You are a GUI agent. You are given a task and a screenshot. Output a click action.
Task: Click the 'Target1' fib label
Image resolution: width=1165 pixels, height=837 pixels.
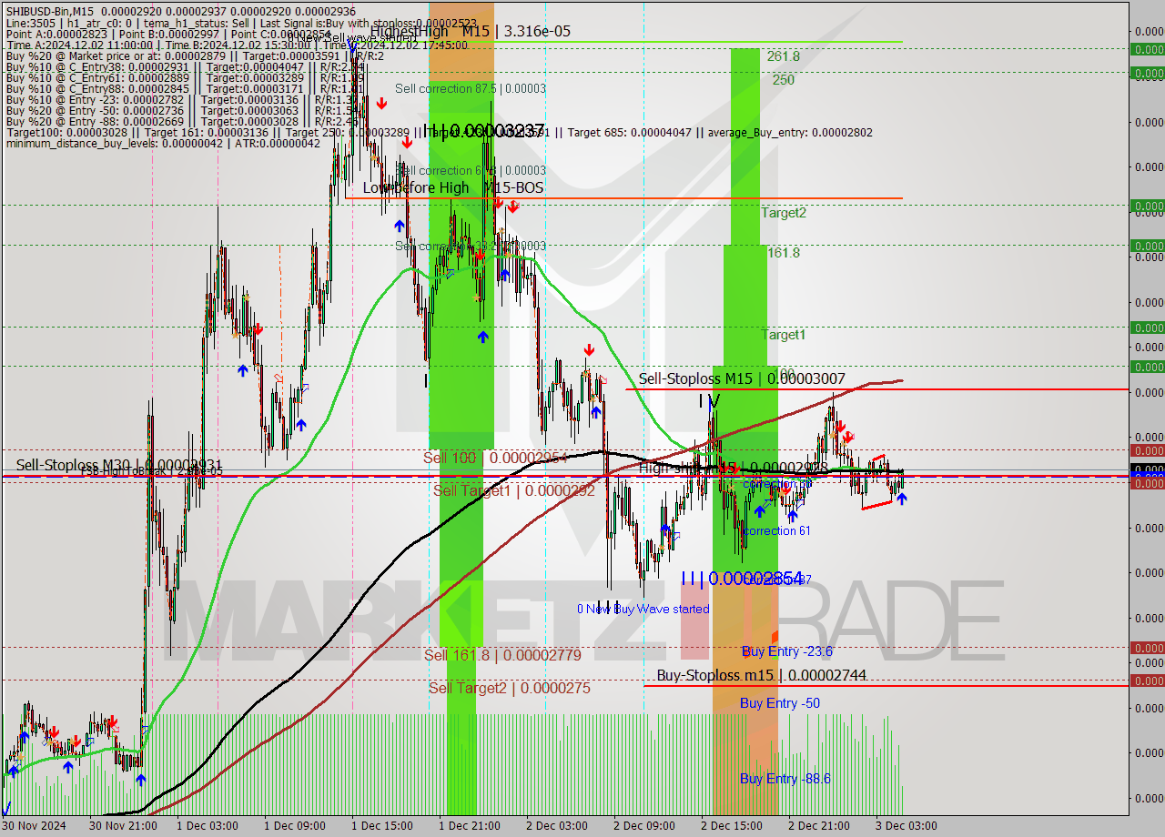(x=784, y=335)
